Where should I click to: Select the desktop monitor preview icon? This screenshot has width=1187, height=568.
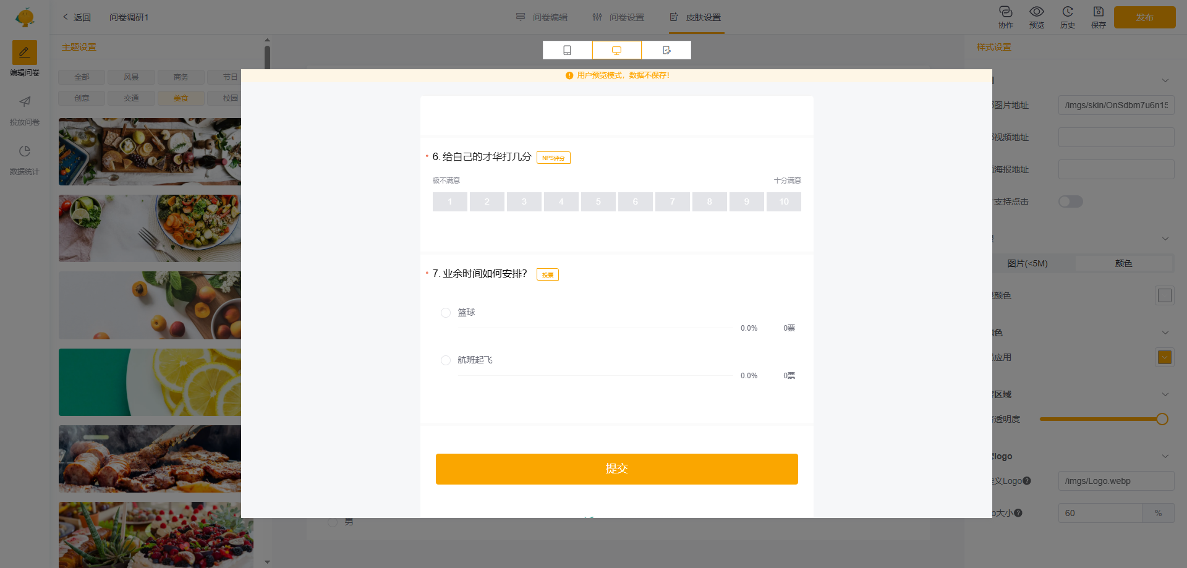point(616,50)
